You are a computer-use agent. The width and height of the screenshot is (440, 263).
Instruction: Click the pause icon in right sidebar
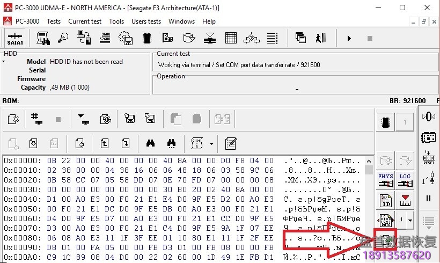[x=429, y=198]
